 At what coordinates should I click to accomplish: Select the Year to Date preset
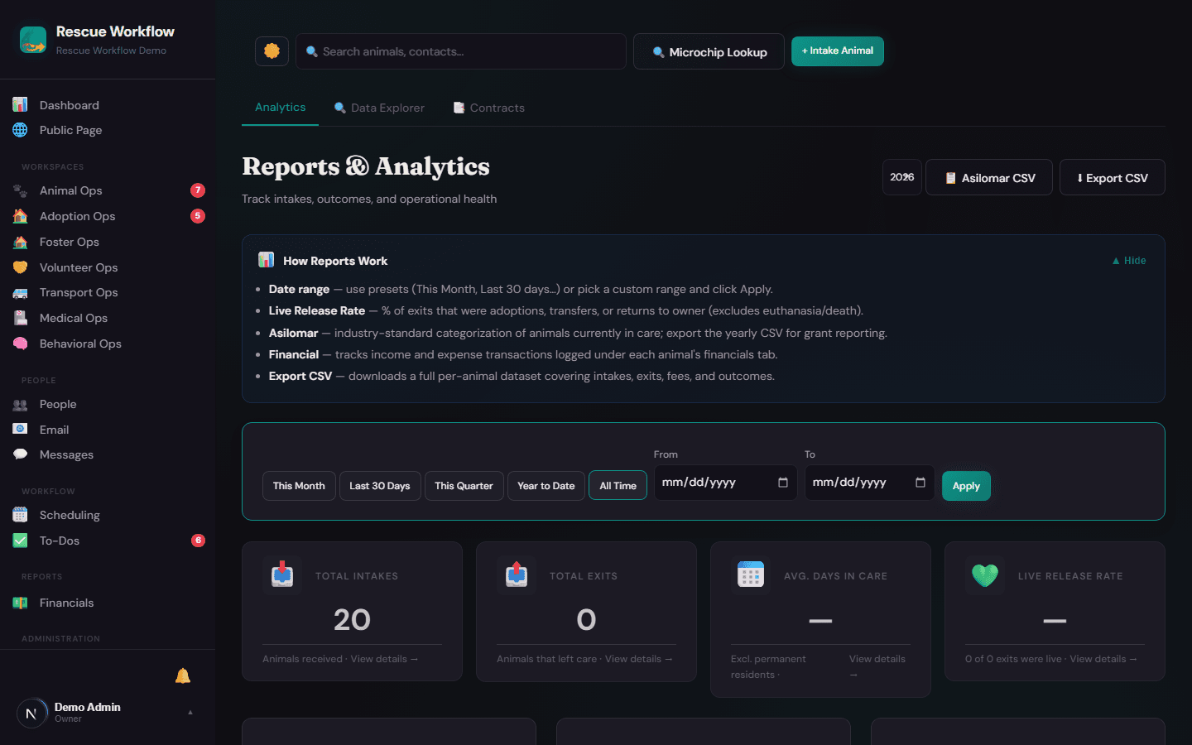(546, 486)
